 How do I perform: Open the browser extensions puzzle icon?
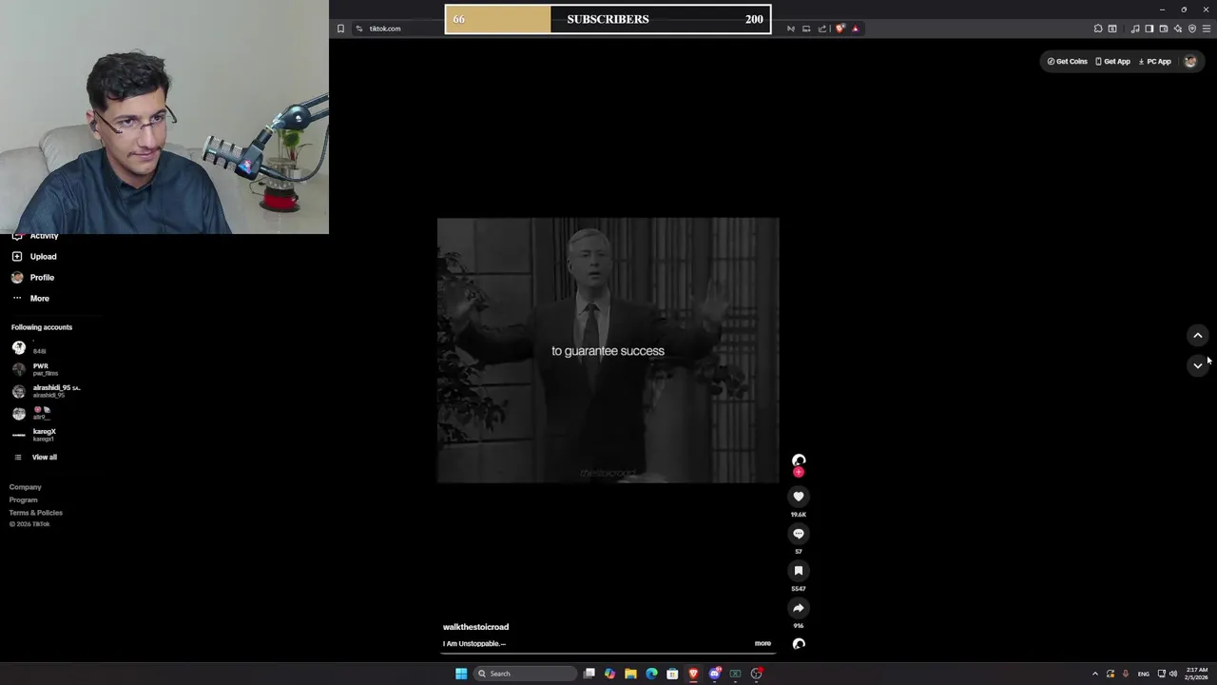pos(1098,29)
